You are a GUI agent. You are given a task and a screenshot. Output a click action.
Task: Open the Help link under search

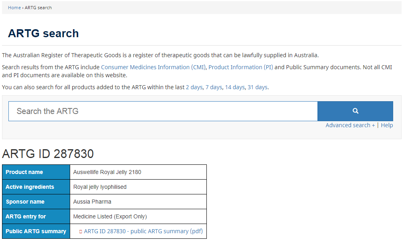[387, 125]
